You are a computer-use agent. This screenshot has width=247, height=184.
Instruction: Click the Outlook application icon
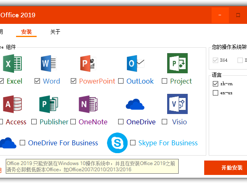point(135,64)
